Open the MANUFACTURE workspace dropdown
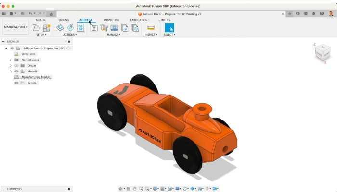337x192 pixels. tap(16, 27)
